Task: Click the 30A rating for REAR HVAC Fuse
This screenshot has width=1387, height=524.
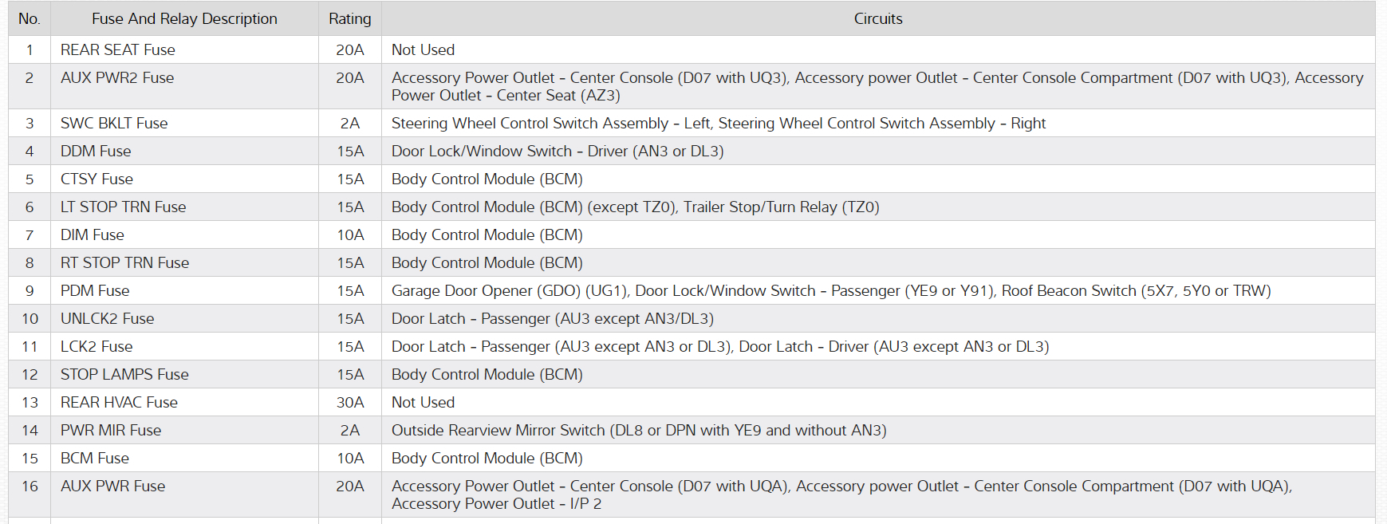Action: (x=349, y=402)
